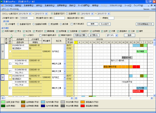This screenshot has width=156, height=113.
Task: Click the red 部品到着 bar in the chart
Action: (138, 91)
